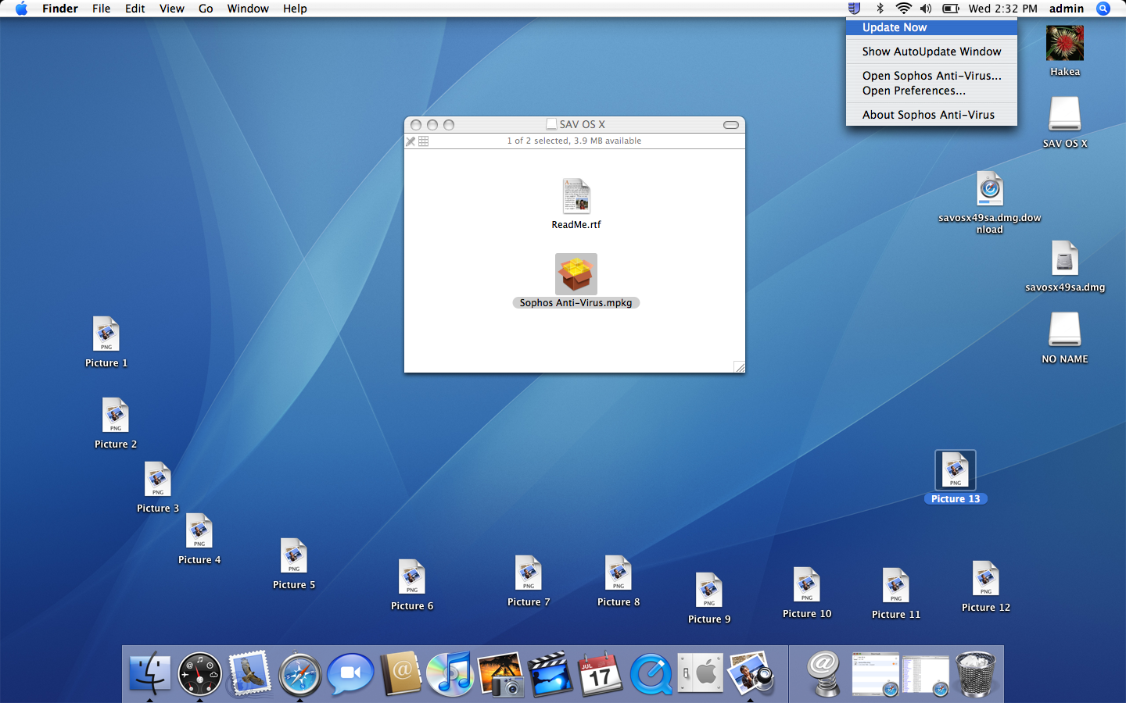Select savosx49sa.dmg.download file

click(990, 189)
